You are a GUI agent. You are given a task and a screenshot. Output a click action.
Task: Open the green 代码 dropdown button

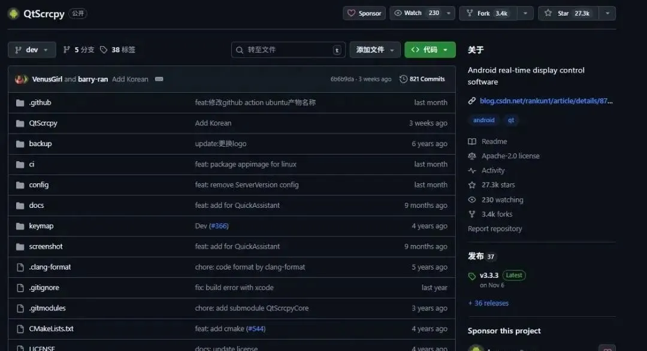pyautogui.click(x=430, y=50)
